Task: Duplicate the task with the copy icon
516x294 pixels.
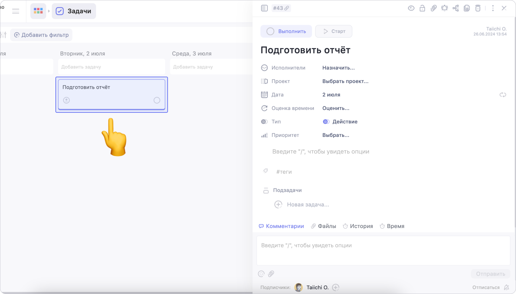Action: [467, 8]
